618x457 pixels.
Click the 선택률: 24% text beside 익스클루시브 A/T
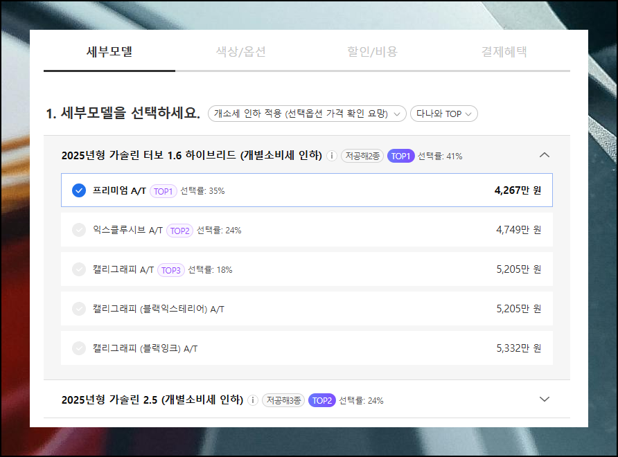[219, 230]
